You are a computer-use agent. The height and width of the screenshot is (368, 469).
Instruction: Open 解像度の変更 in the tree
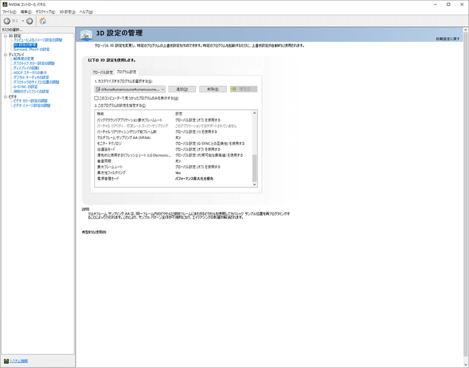pos(23,59)
